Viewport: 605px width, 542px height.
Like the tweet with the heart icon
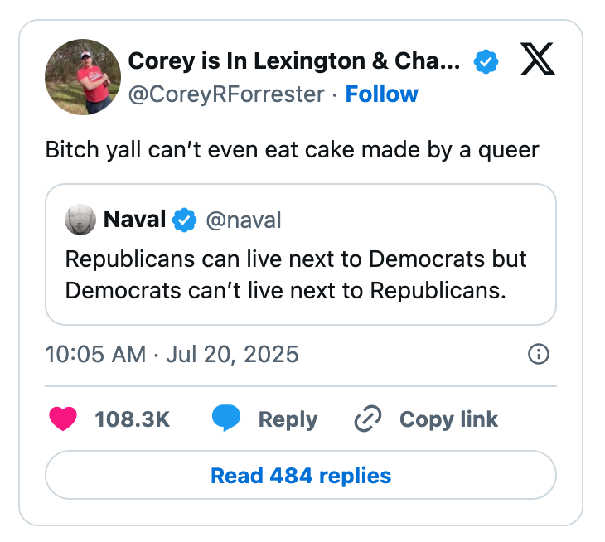pyautogui.click(x=63, y=419)
